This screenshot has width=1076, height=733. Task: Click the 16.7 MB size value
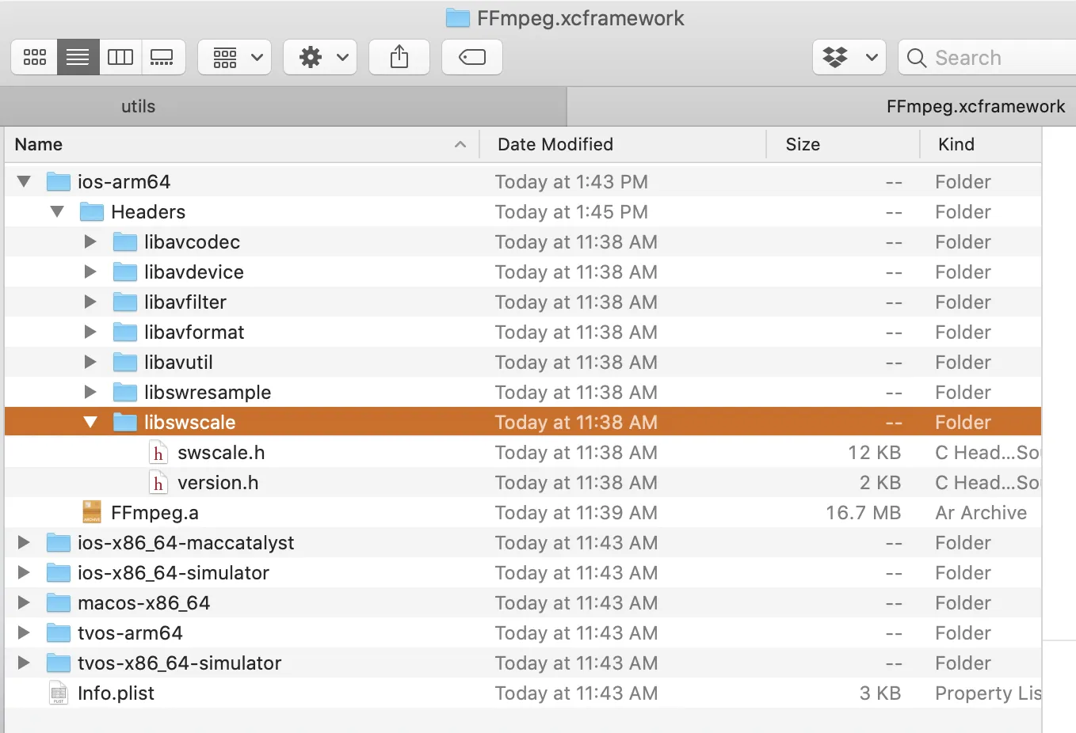[864, 513]
